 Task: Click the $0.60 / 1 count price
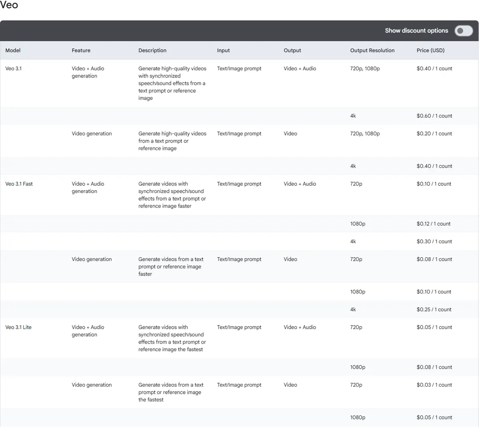(x=434, y=116)
